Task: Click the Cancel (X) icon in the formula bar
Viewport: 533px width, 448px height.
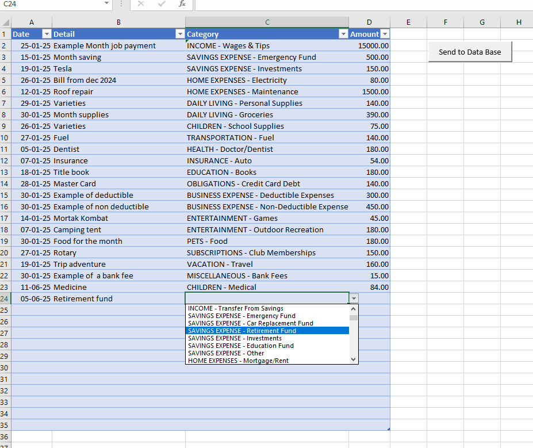Action: 140,5
